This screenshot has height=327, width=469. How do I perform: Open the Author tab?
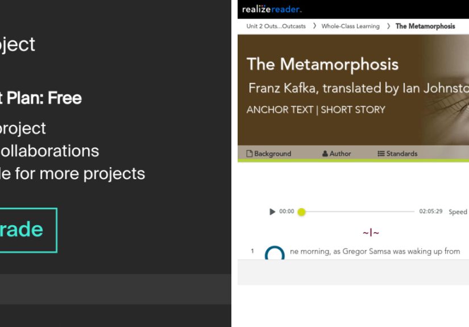(x=340, y=154)
